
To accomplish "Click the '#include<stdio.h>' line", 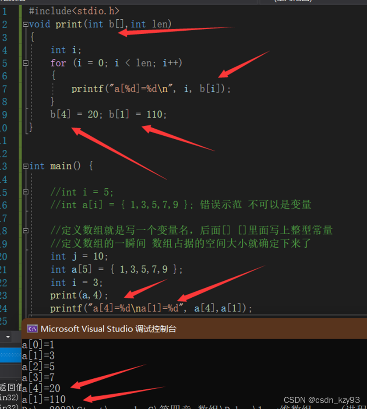I will tap(74, 11).
